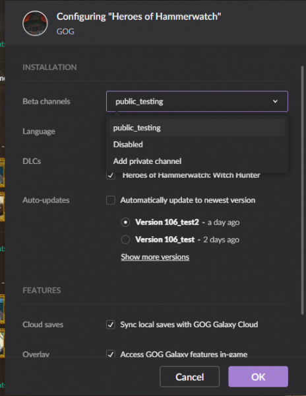Select Add private channel option
This screenshot has width=306, height=396.
coord(197,161)
